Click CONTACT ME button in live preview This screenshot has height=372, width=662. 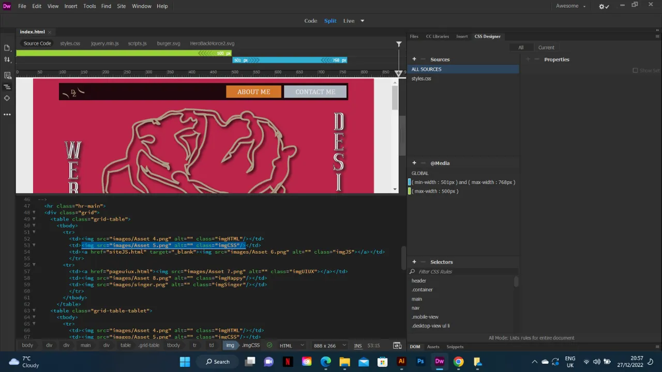click(x=315, y=92)
